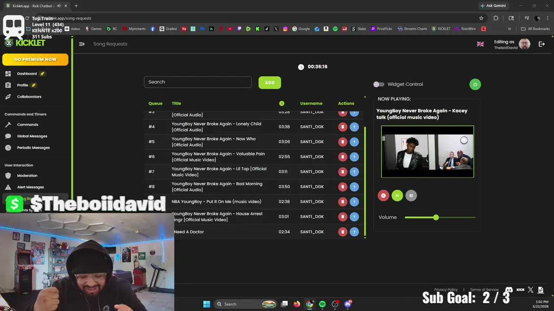Open a new browser tab
Screen dimensions: 554x311
(76, 6)
